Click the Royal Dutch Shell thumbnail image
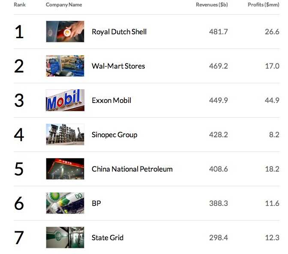 coord(65,32)
